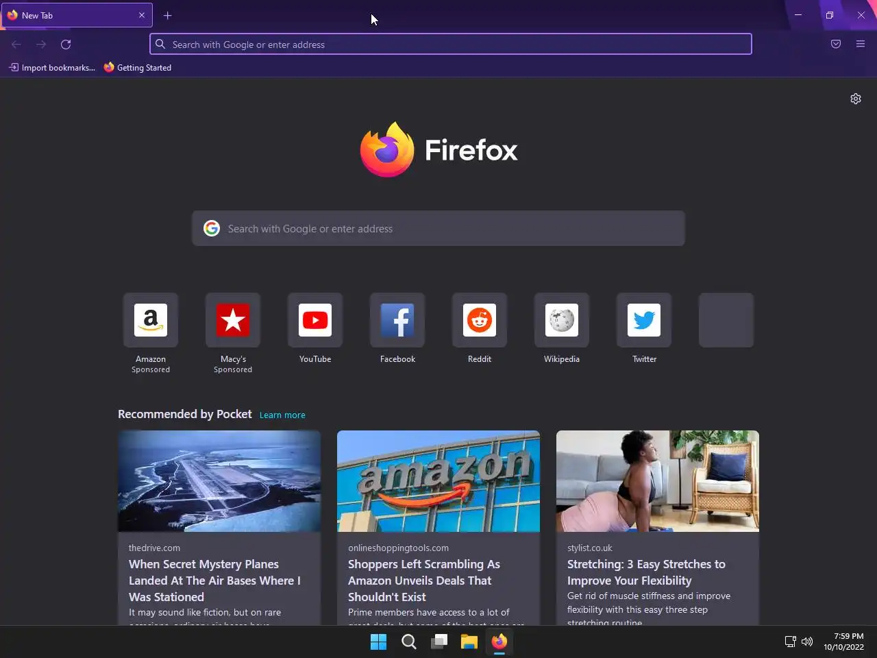
Task: Click the search magnifier in address bar
Action: click(x=160, y=44)
